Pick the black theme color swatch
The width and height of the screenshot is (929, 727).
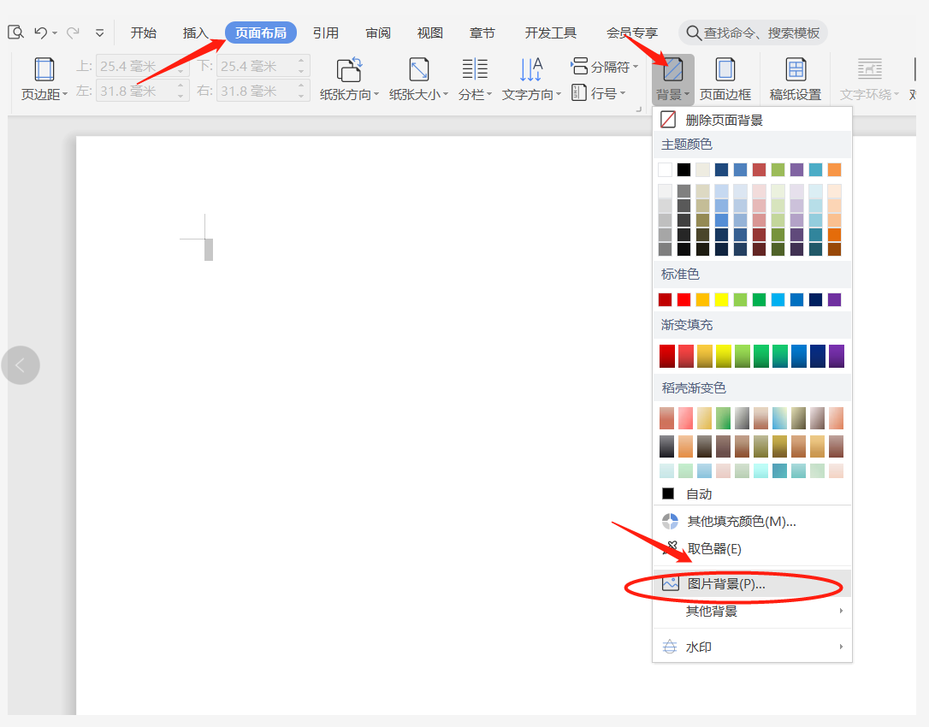point(683,170)
